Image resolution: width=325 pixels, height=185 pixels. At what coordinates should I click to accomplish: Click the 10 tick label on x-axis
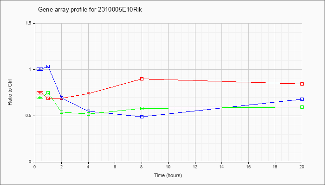pyautogui.click(x=168, y=166)
